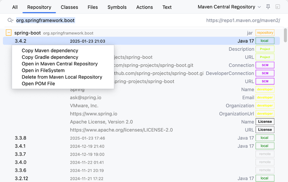Click local badge on 3.3.8 row

pos(265,138)
